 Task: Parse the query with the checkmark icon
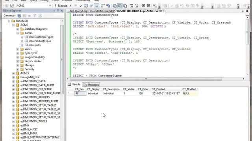point(81,6)
